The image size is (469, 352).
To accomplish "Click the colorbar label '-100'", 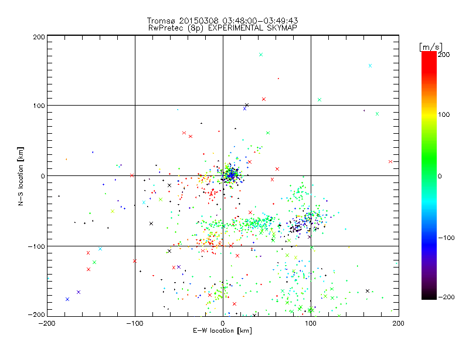I will click(x=446, y=238).
